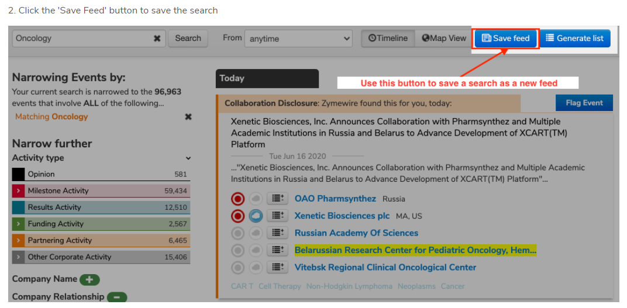This screenshot has height=308, width=627.
Task: Toggle cloud icon for Vitebsk Regional Center
Action: 256,268
